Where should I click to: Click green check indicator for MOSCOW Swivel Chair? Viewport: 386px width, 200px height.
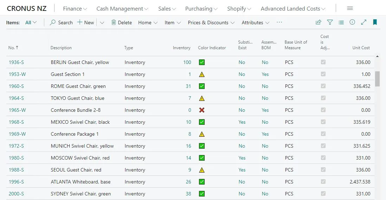pos(202,158)
